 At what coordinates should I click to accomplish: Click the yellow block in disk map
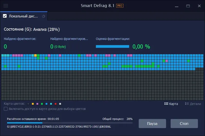click(x=35, y=55)
